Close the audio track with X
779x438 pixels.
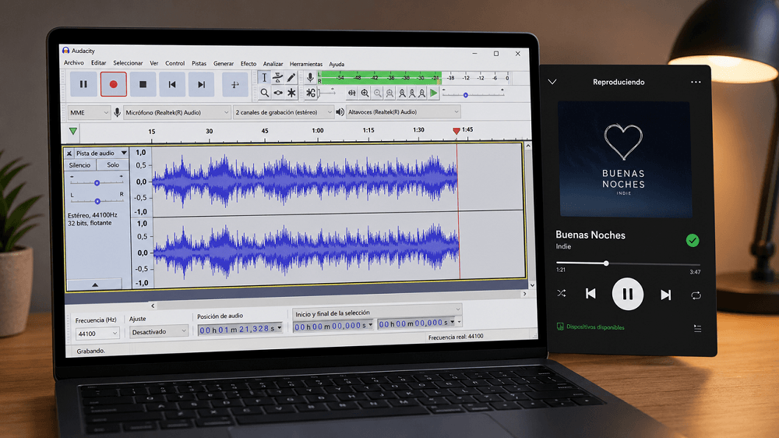click(x=69, y=153)
